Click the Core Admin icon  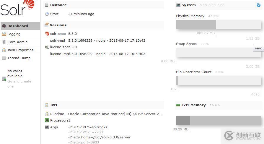[4, 42]
